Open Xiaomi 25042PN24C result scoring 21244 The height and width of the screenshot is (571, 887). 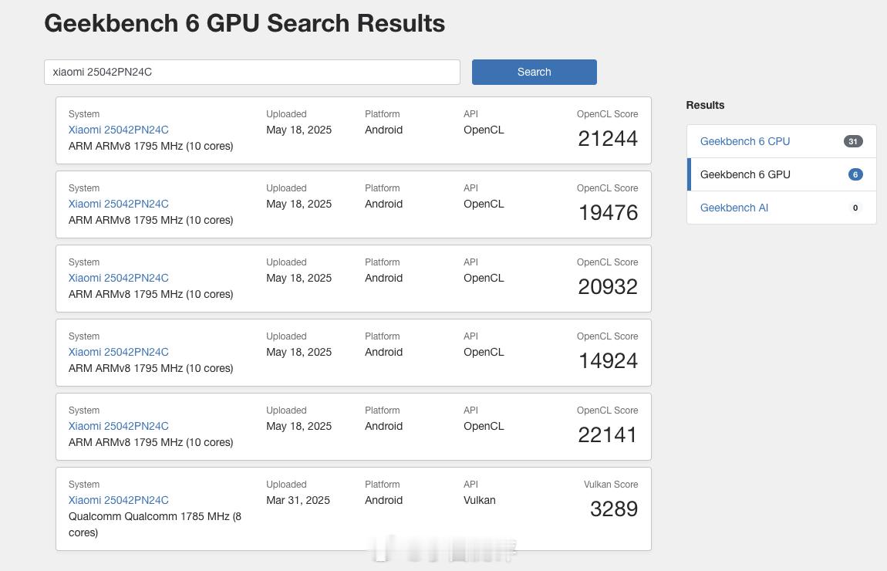point(118,130)
